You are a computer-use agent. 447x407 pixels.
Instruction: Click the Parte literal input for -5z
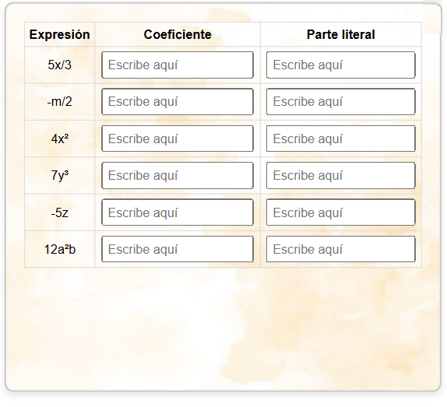pos(340,212)
